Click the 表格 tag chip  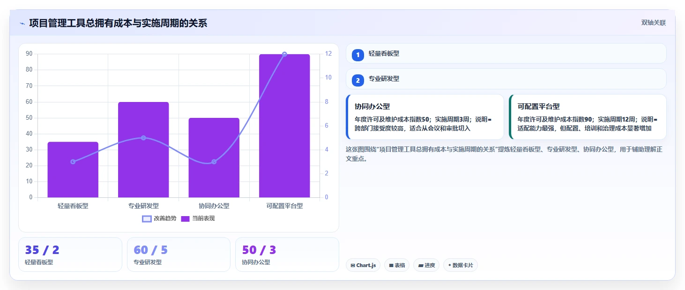tap(397, 265)
